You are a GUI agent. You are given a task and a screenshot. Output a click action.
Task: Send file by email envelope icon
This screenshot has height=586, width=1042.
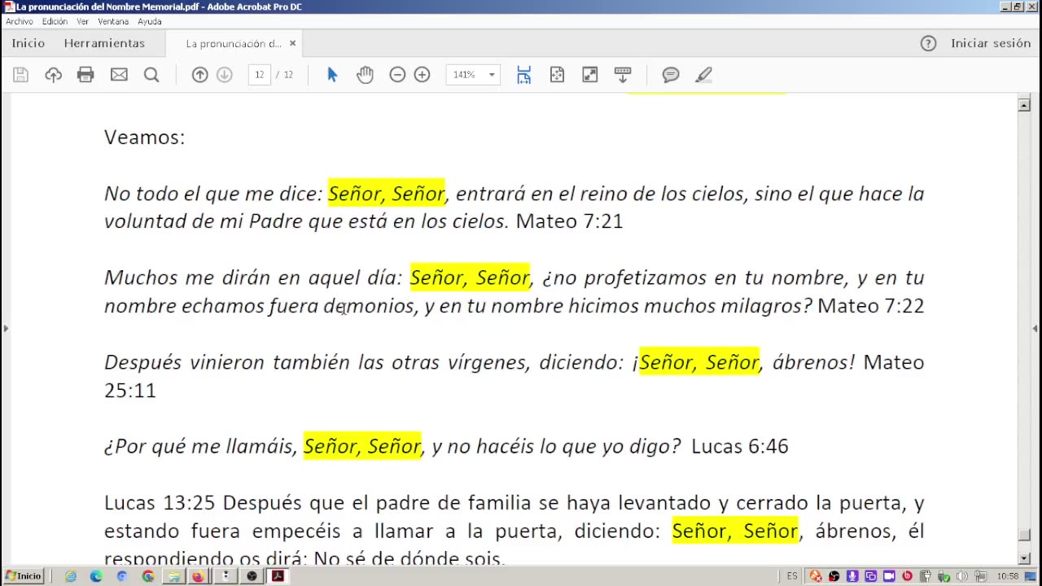[119, 75]
